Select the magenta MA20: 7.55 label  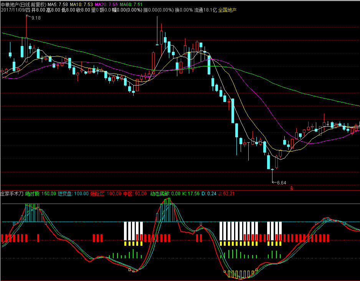106,4
